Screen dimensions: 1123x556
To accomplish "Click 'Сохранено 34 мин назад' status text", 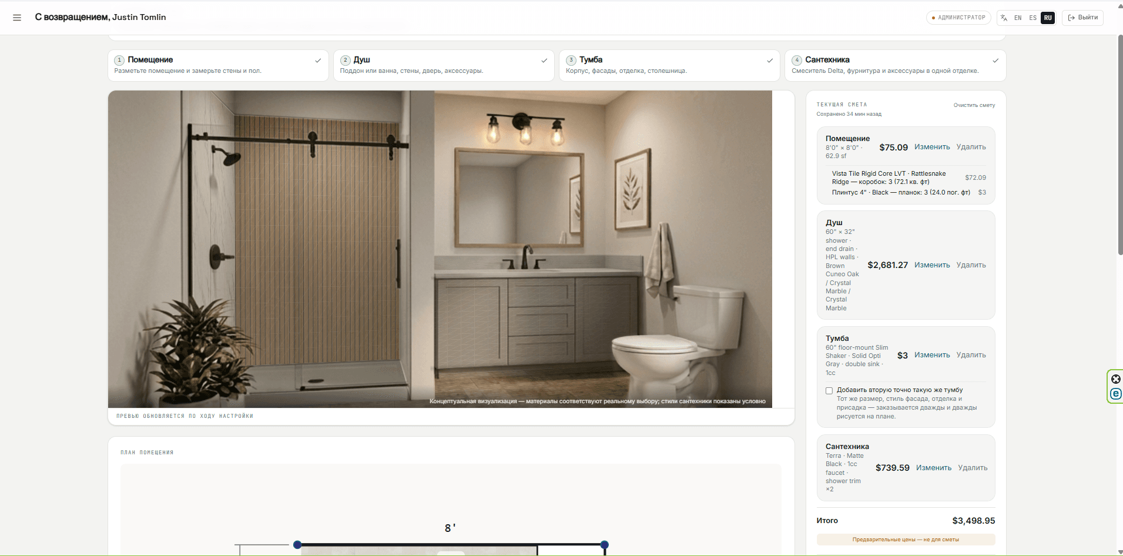I will [849, 114].
